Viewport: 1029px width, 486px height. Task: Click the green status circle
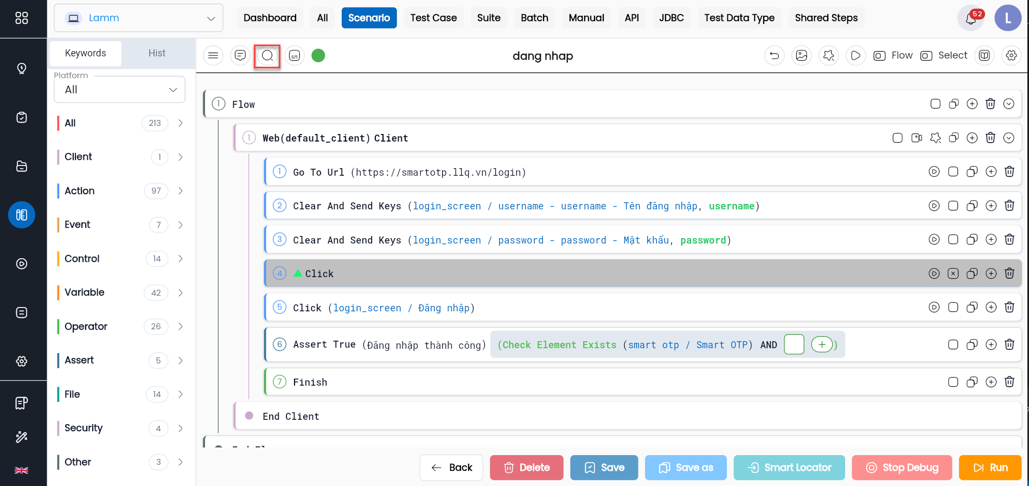(x=318, y=55)
